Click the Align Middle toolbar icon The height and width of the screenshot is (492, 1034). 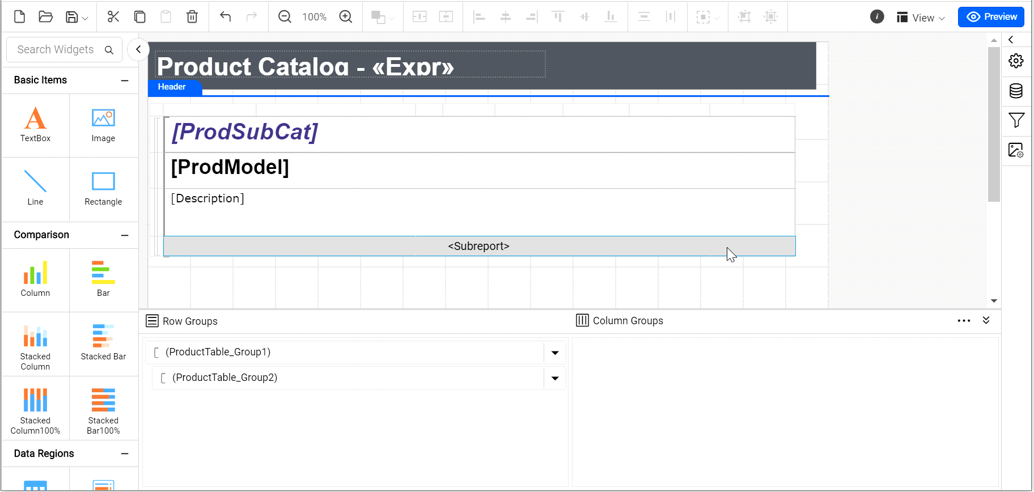(x=584, y=17)
